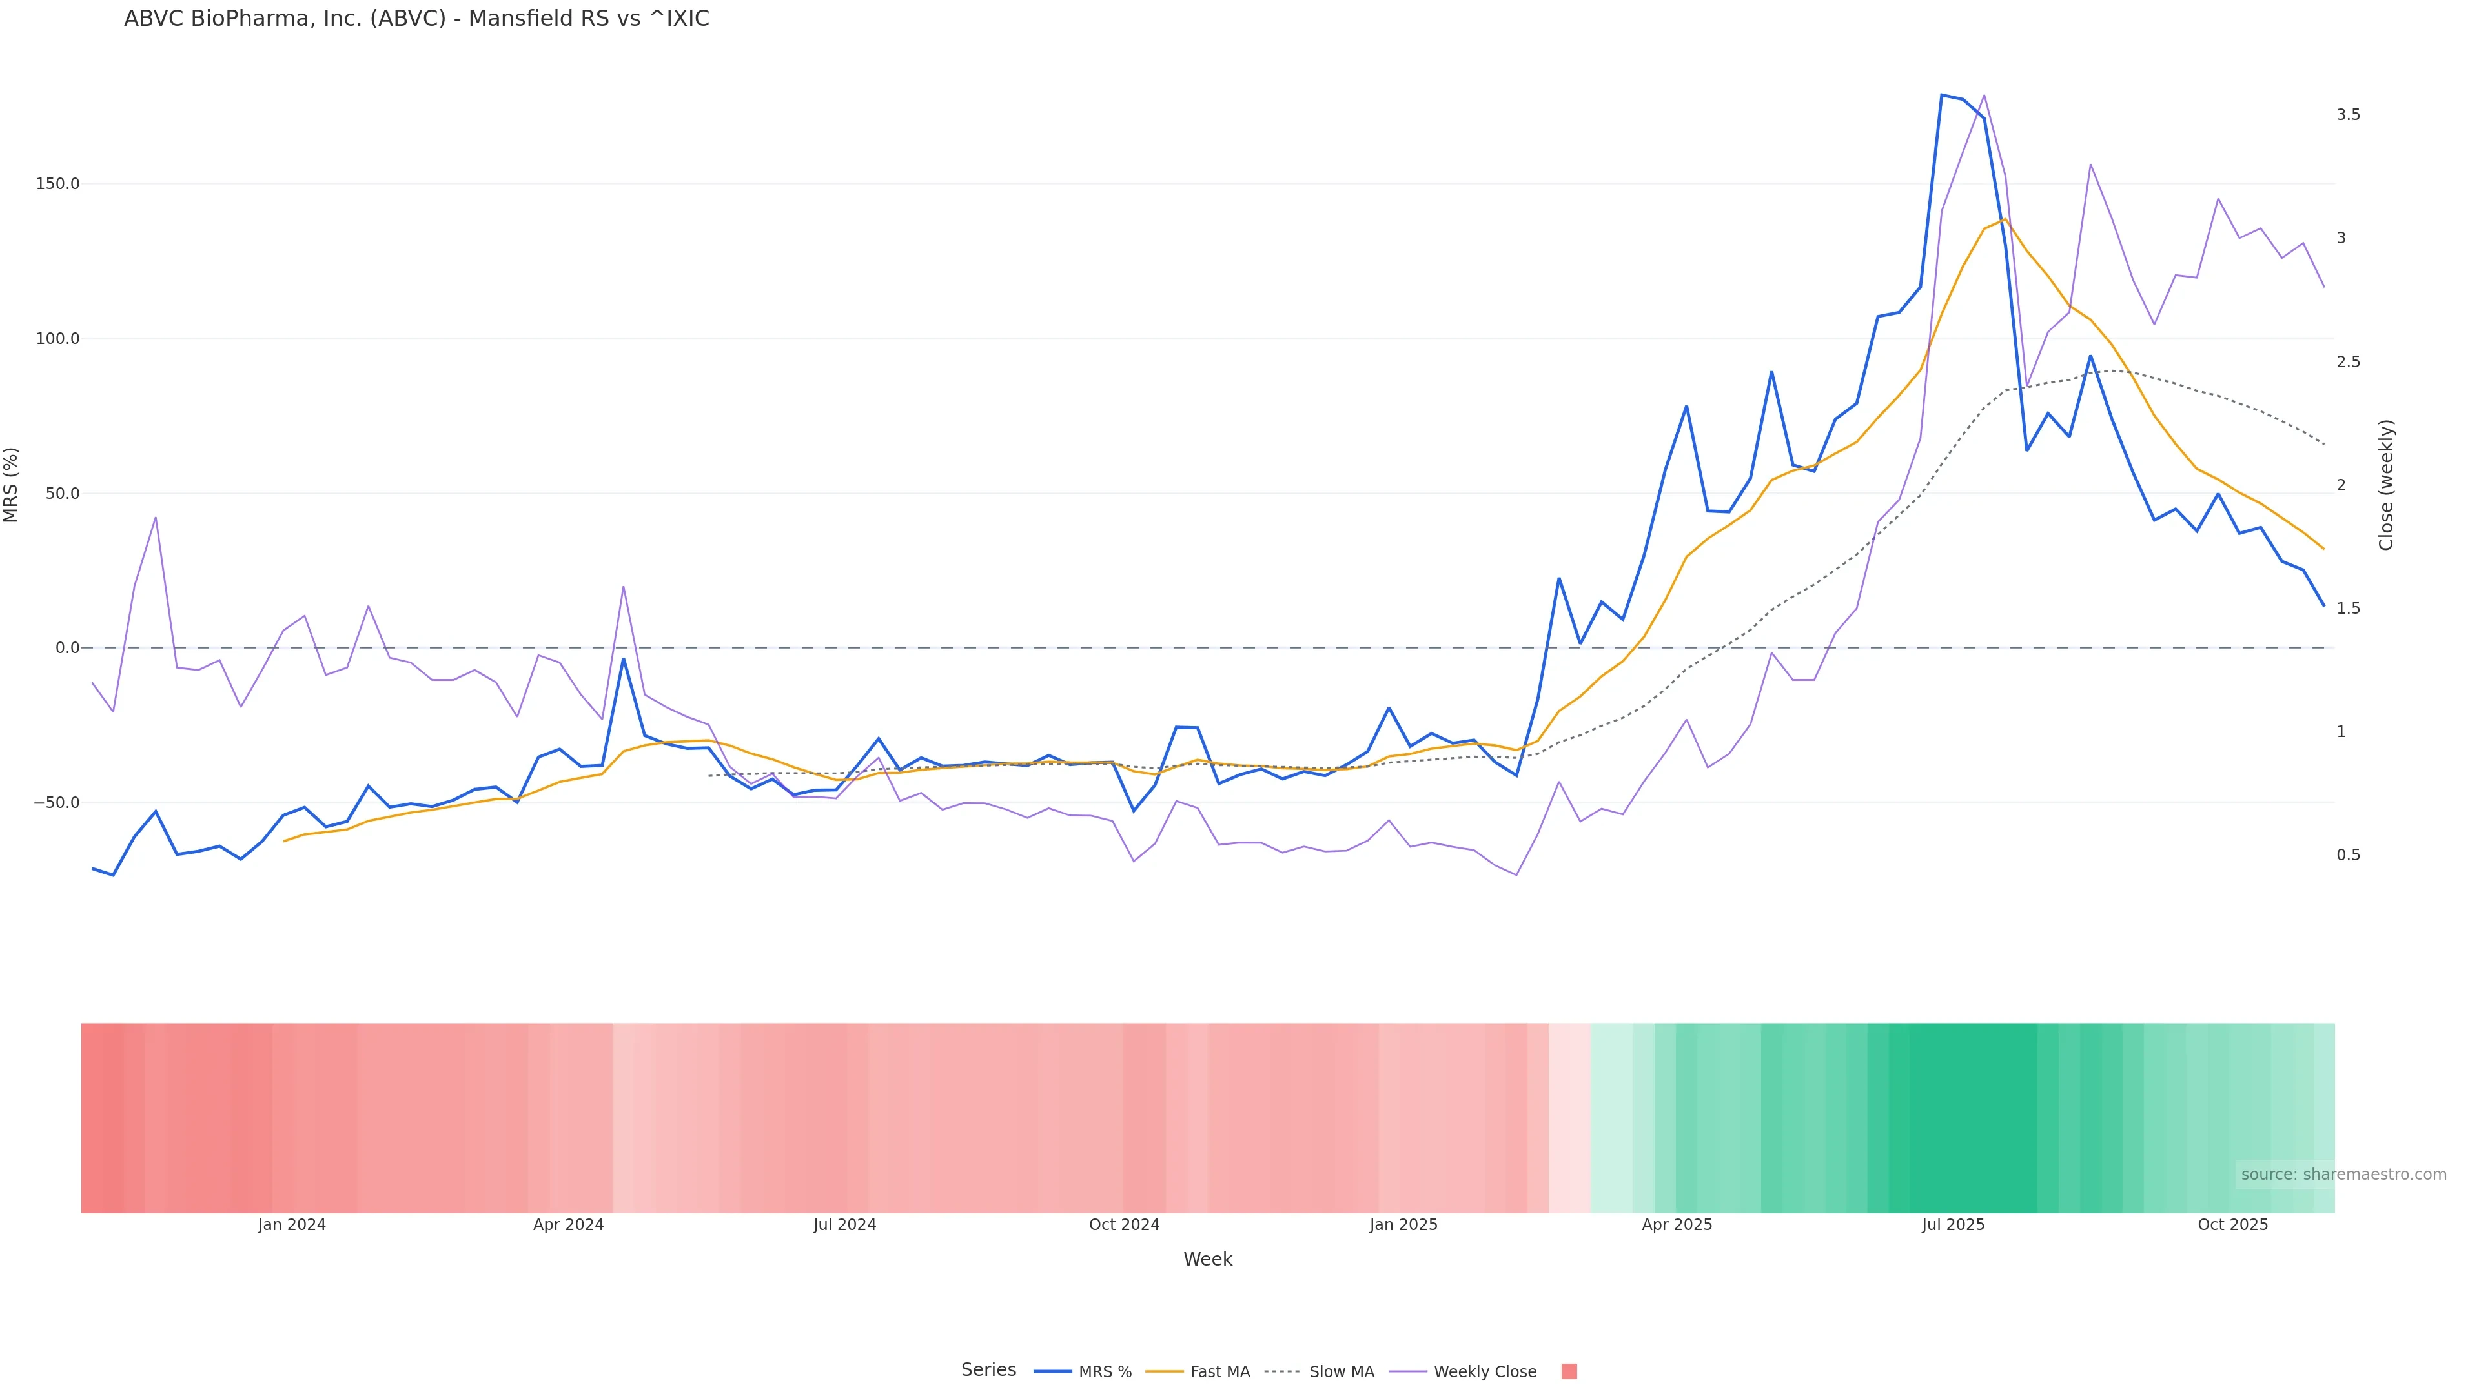Click the Jan 2024 x-axis label
Viewport: 2479px width, 1394px height.
[x=292, y=1225]
